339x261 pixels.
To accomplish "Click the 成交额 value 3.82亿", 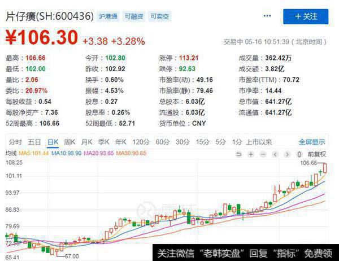I will click(x=275, y=69).
